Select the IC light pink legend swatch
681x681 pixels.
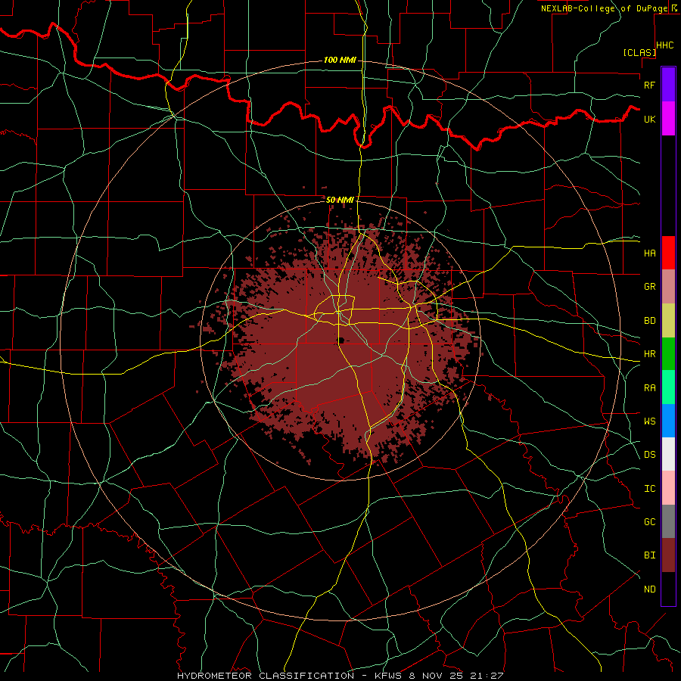(x=668, y=488)
